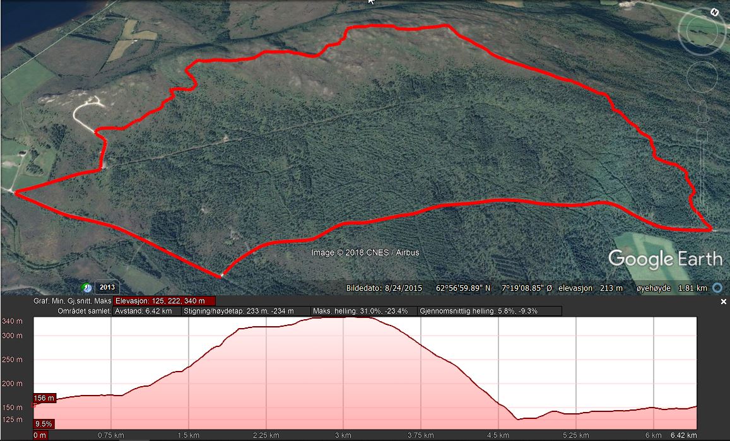Click the look-around compass ring
This screenshot has height=441, width=730.
702,31
